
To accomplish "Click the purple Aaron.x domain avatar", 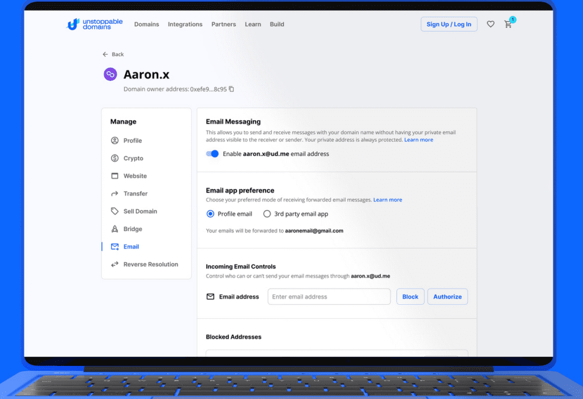I will point(110,75).
